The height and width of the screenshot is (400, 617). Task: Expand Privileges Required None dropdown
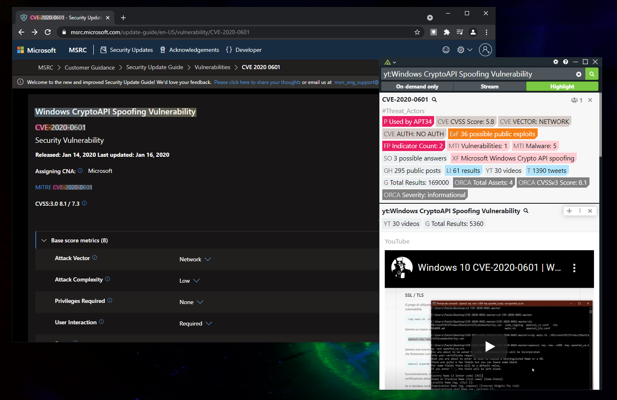(x=192, y=302)
